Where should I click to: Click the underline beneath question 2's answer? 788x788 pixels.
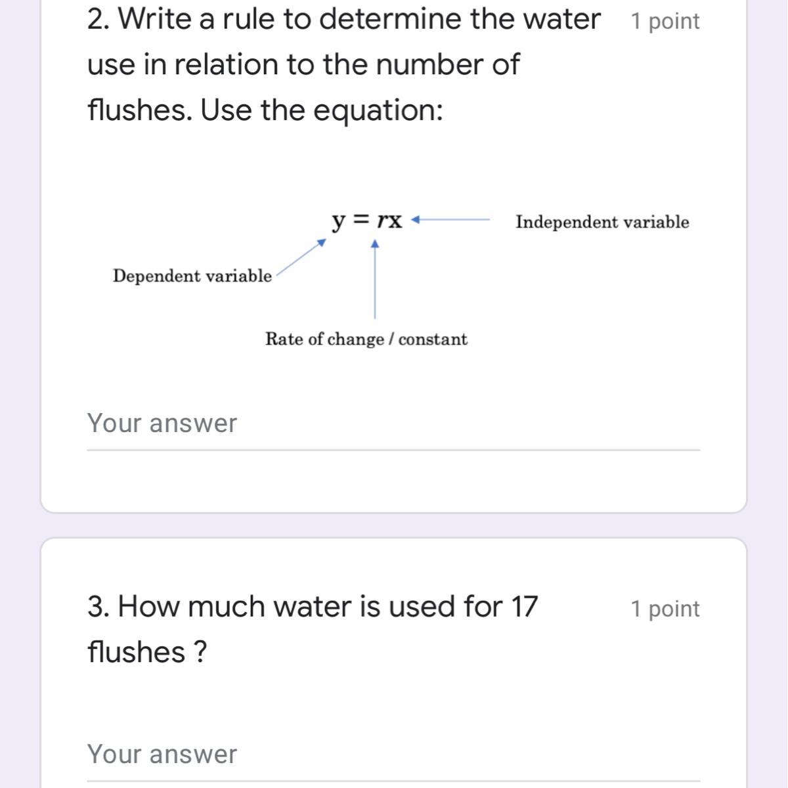[x=393, y=450]
